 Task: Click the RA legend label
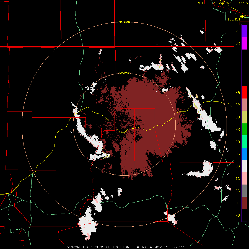pyautogui.click(x=237, y=142)
